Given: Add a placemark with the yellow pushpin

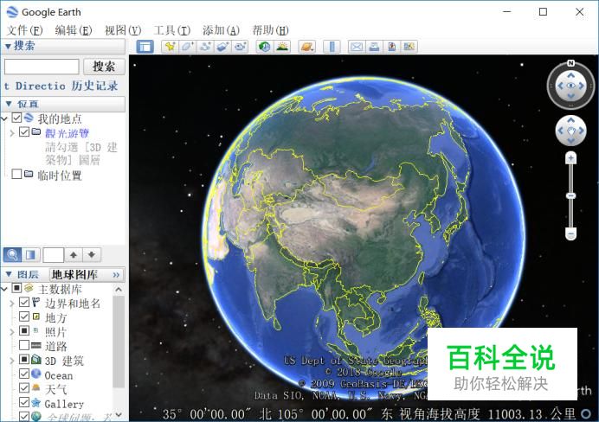Looking at the screenshot, I should pos(170,47).
